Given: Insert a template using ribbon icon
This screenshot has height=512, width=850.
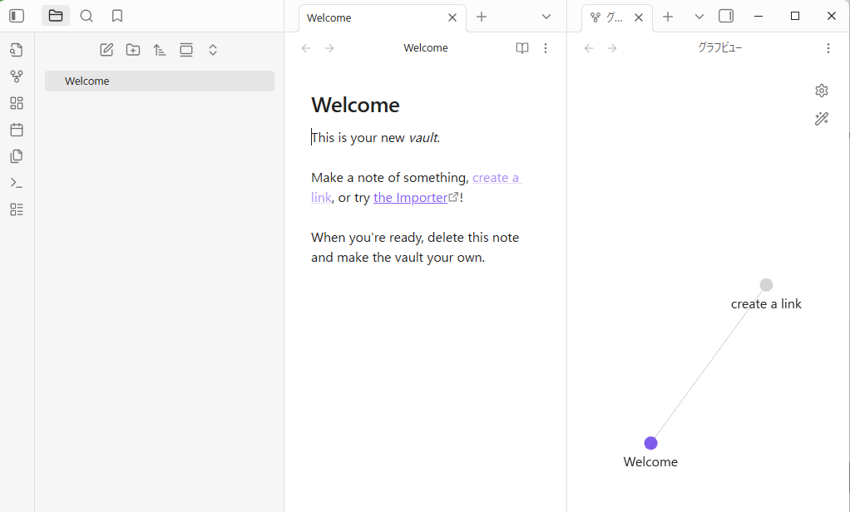Looking at the screenshot, I should pyautogui.click(x=17, y=156).
